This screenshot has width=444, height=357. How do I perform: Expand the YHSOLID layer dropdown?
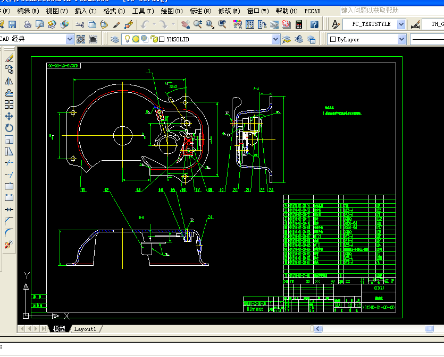coord(275,39)
